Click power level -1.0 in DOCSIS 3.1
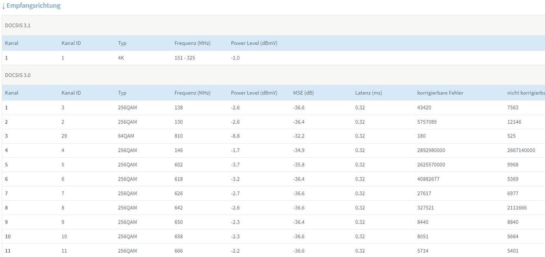The height and width of the screenshot is (257, 545). pyautogui.click(x=235, y=58)
